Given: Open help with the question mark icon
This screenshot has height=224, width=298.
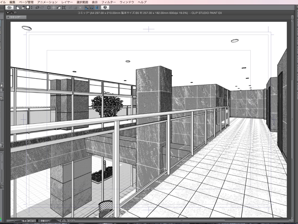Looking at the screenshot, I should 105,8.
